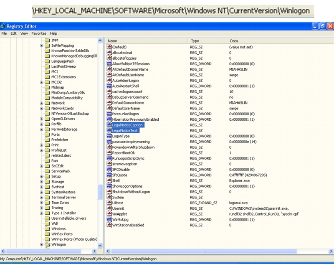
Task: Click tree pane scroll left arrow
Action: pyautogui.click(x=3, y=251)
